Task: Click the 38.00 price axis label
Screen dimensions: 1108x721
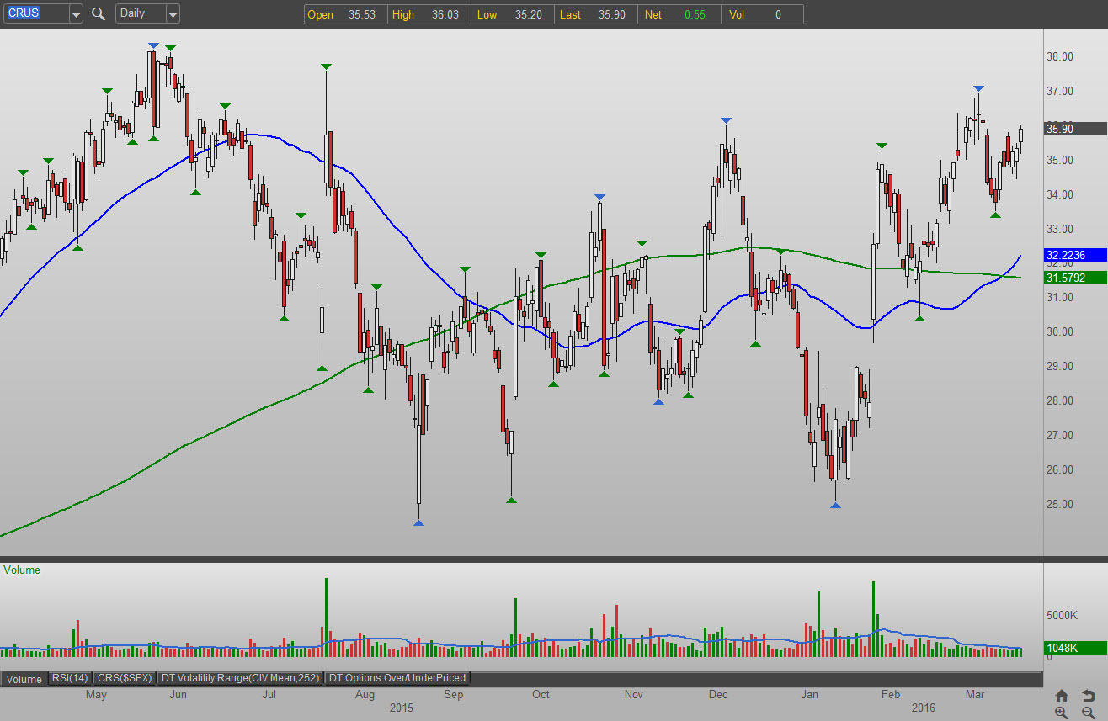Action: click(1060, 56)
